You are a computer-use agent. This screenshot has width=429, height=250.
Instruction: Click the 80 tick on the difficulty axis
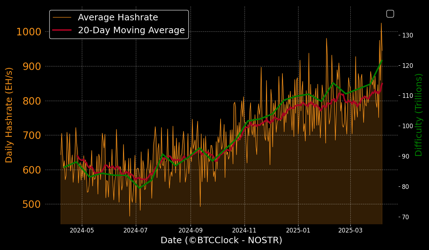[406, 187]
